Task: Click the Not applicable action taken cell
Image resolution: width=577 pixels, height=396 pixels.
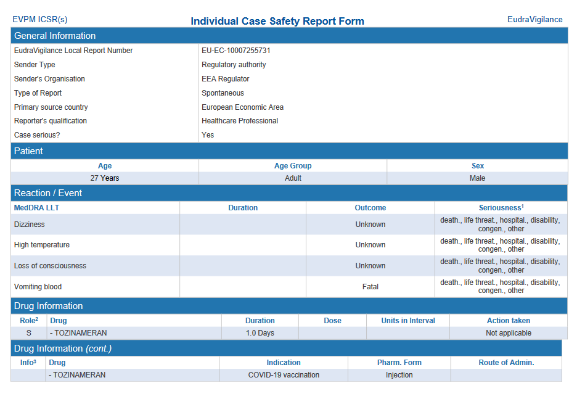Action: tap(508, 333)
